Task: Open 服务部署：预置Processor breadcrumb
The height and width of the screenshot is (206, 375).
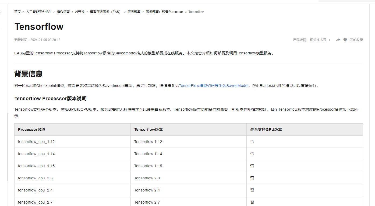Action: click(164, 12)
